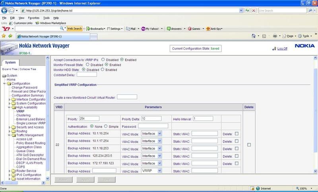This screenshot has height=192, width=318.
Task: Open the status bar zoom level 100%
Action: click(x=304, y=188)
